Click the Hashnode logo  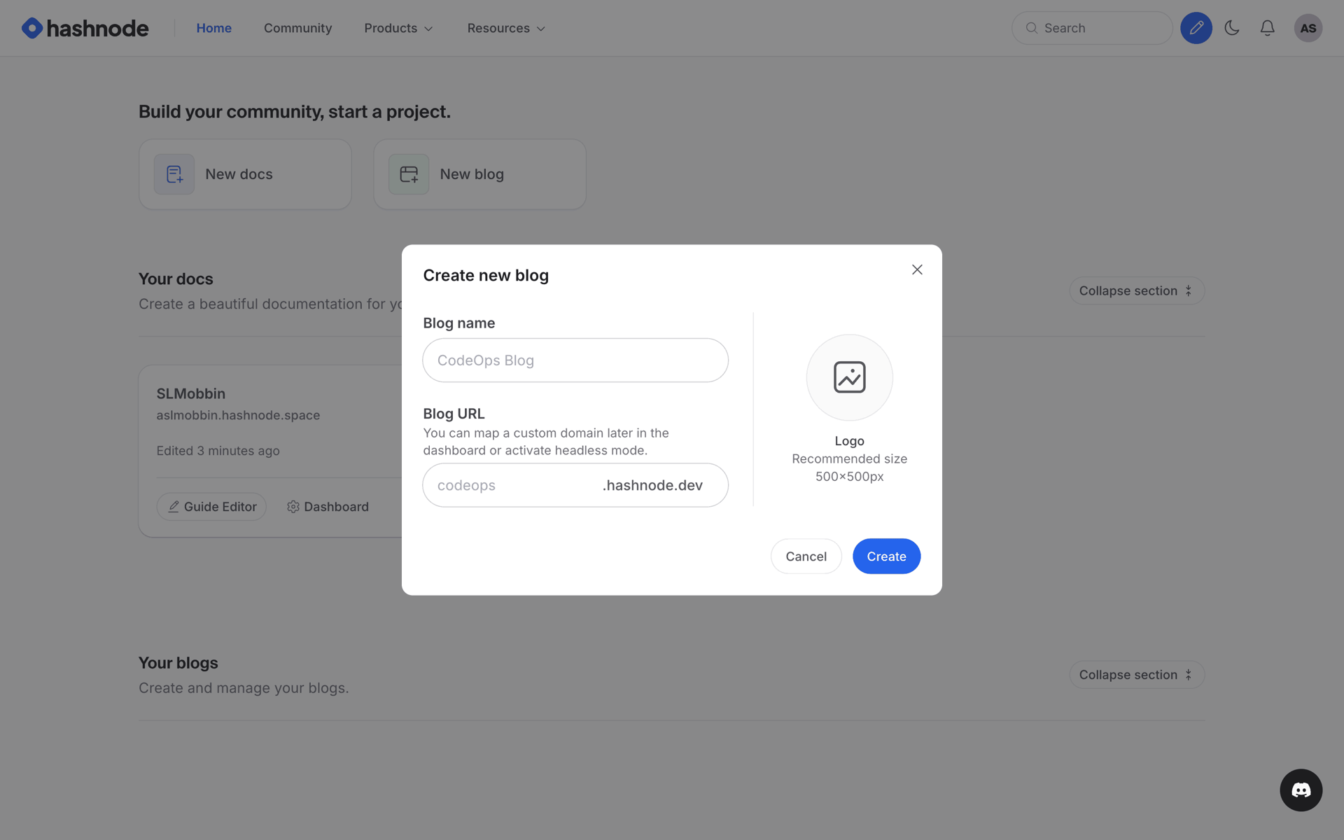point(85,28)
